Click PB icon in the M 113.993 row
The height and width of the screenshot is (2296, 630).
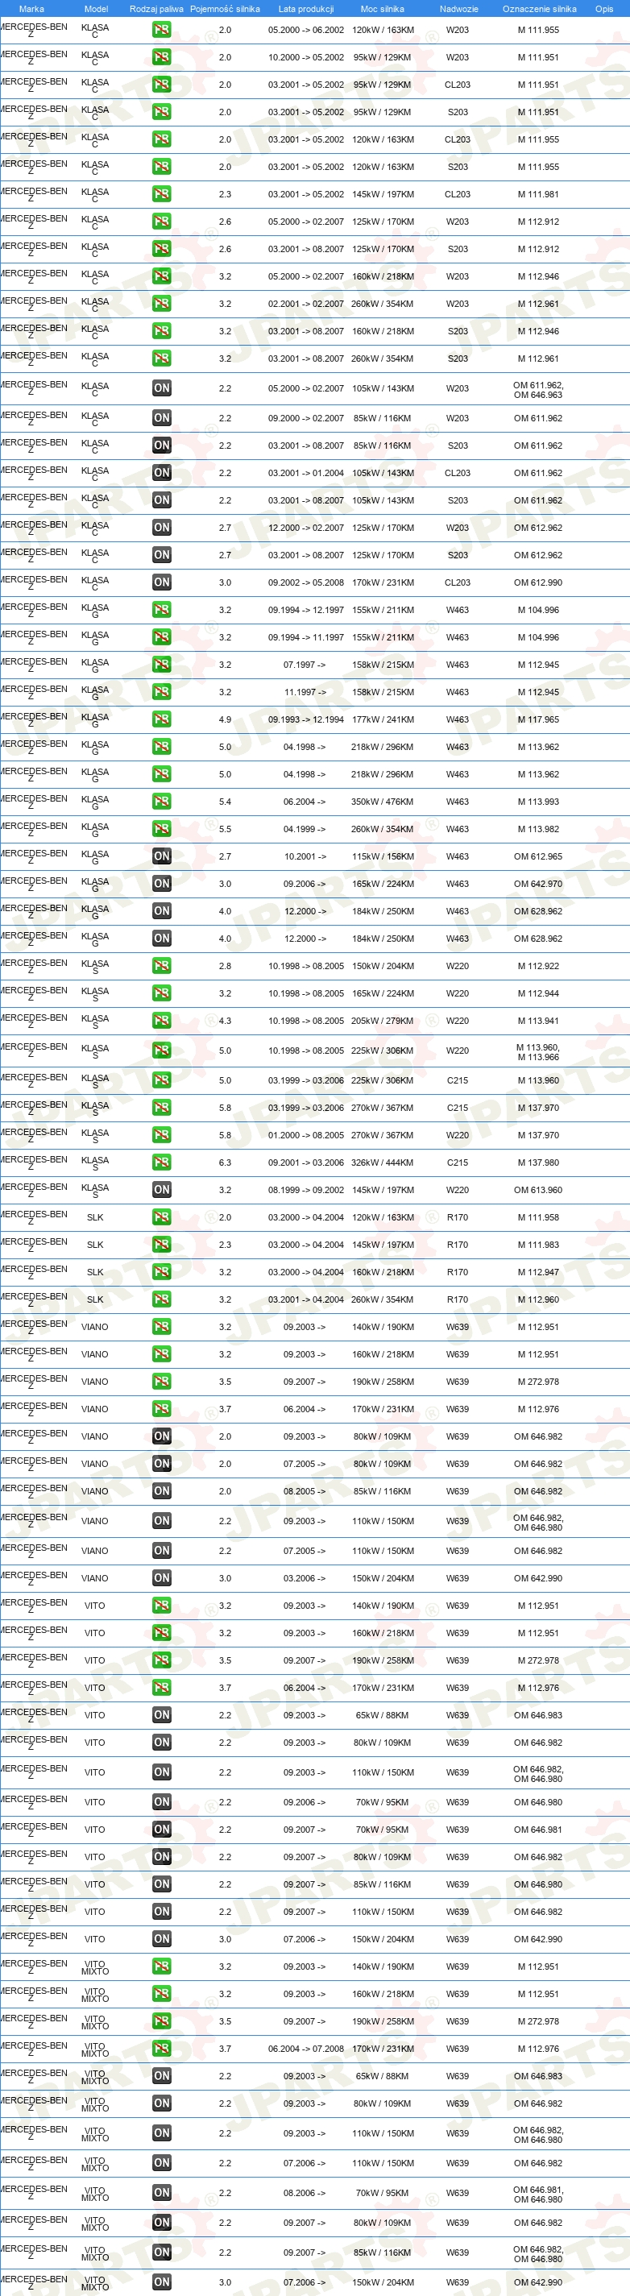161,802
